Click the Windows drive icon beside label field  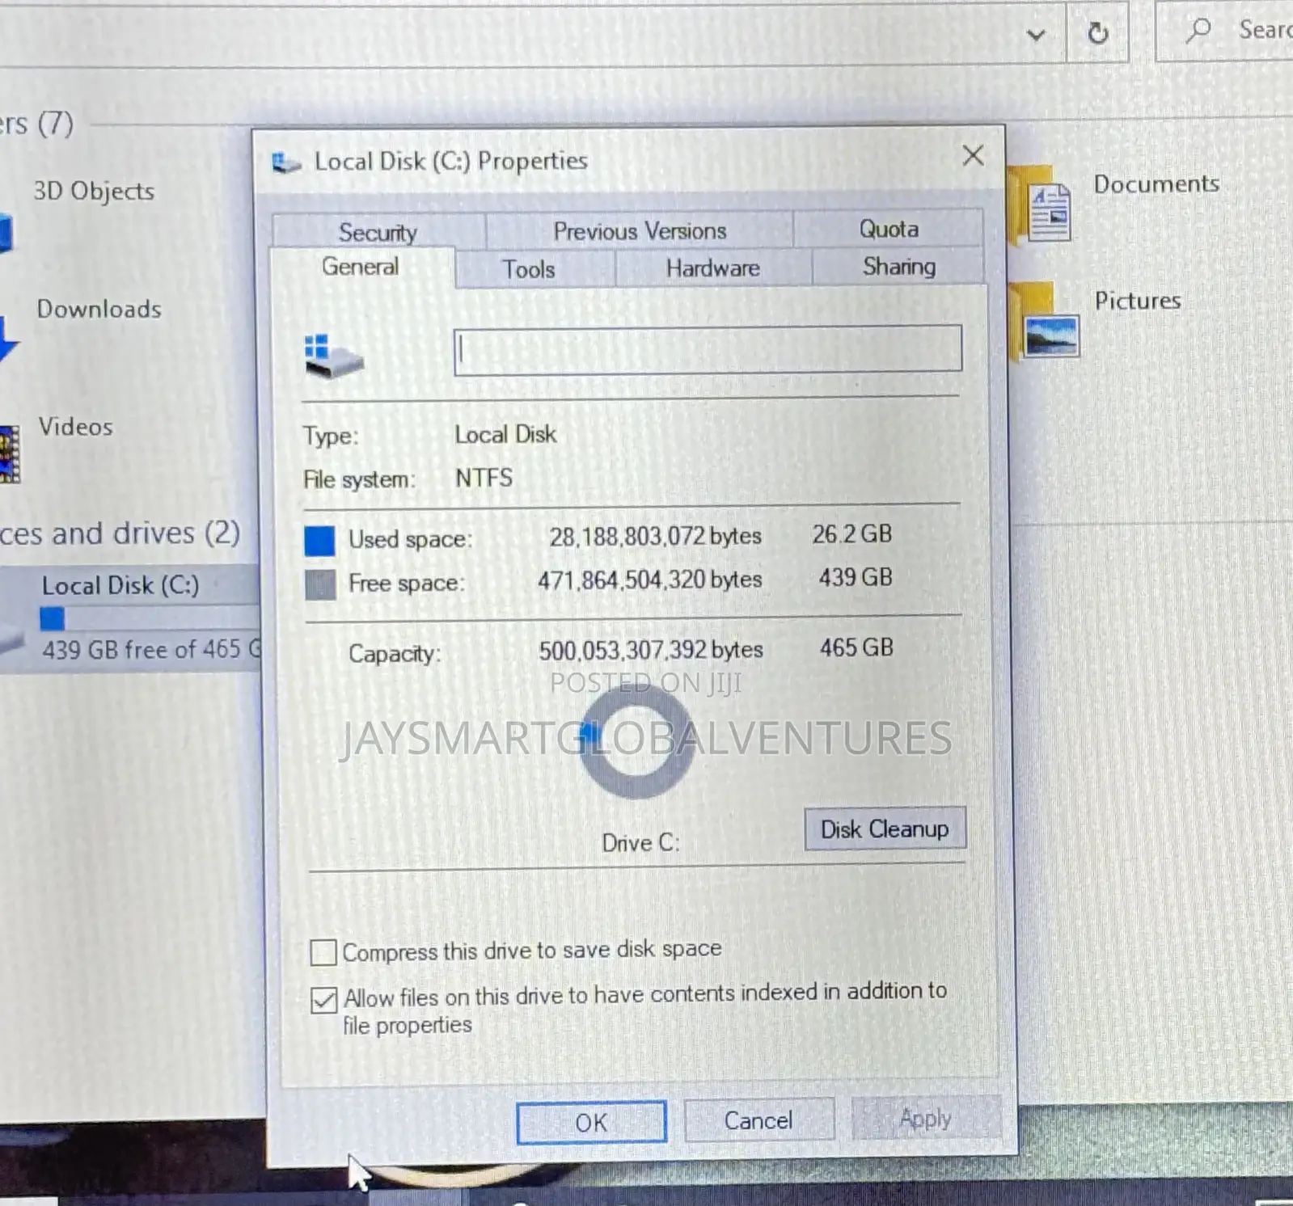[x=333, y=356]
